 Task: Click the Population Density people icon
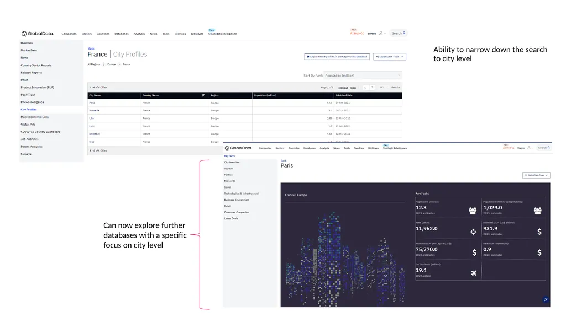pyautogui.click(x=537, y=211)
